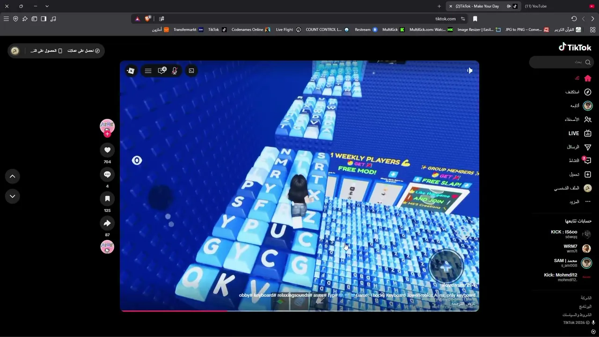This screenshot has height=337, width=599.
Task: Open the Explore (استكشف) page
Action: pos(578,92)
